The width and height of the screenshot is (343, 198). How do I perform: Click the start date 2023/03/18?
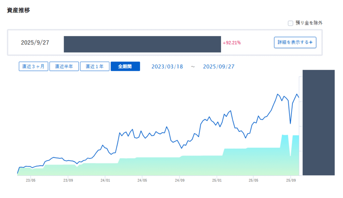point(167,66)
